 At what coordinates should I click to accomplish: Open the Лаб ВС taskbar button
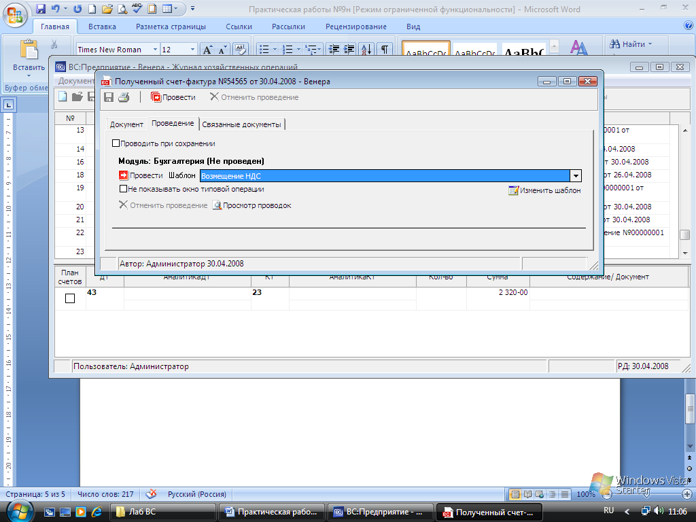pyautogui.click(x=162, y=512)
